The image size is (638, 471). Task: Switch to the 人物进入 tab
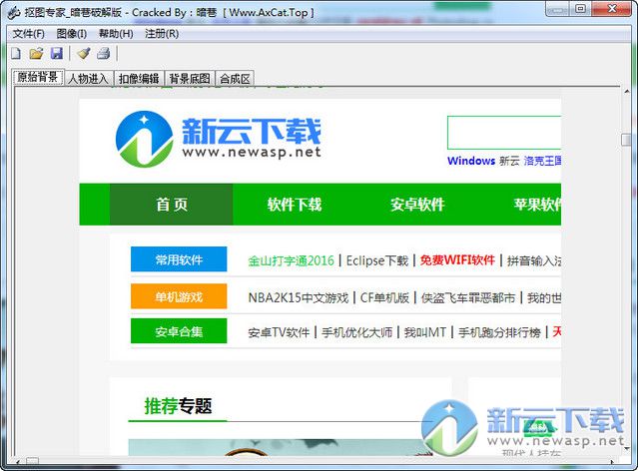[88, 79]
